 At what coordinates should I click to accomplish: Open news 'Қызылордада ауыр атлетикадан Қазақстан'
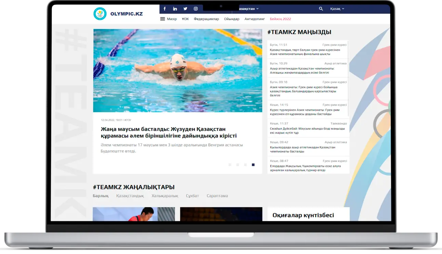coord(303,149)
